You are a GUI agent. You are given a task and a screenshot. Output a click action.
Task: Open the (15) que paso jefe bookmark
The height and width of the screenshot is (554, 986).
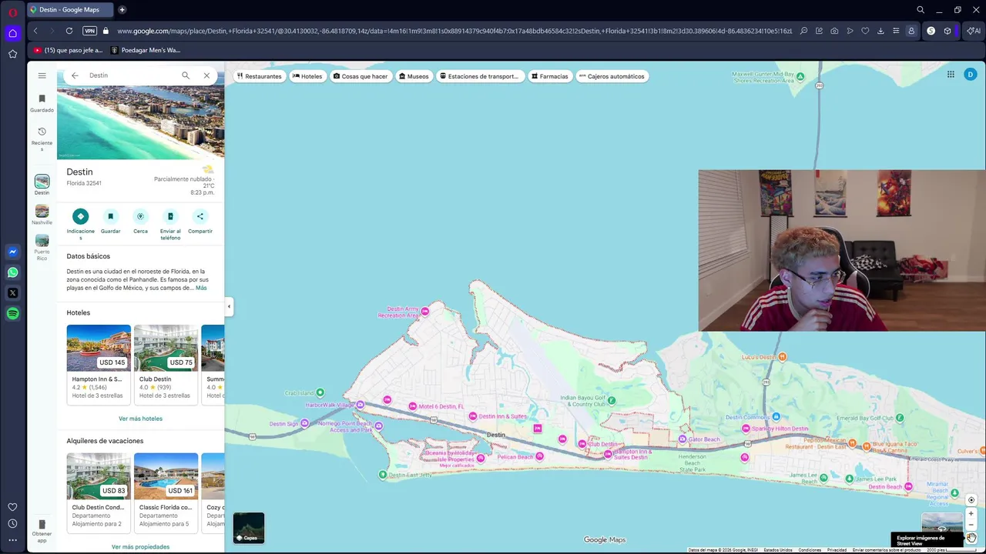(x=68, y=50)
